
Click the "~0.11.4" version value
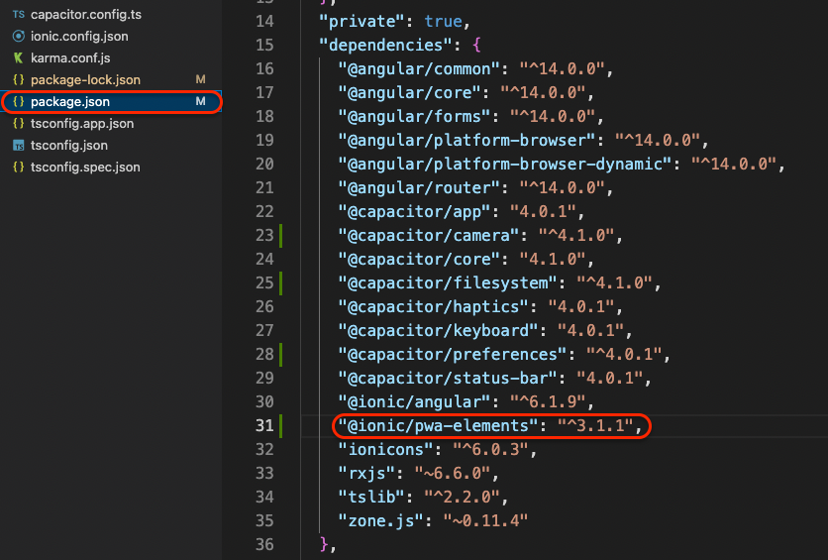(486, 520)
